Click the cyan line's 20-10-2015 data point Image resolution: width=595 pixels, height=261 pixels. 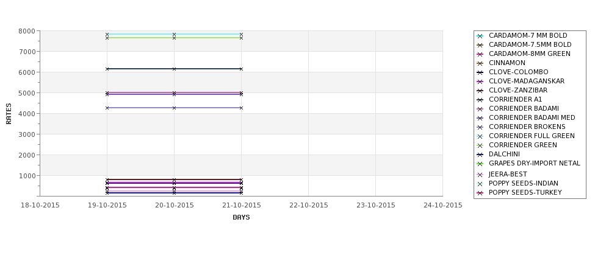[174, 35]
